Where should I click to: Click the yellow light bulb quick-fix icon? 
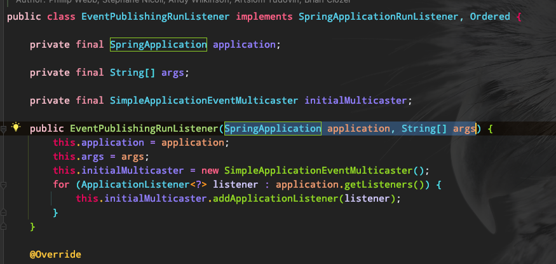click(17, 129)
